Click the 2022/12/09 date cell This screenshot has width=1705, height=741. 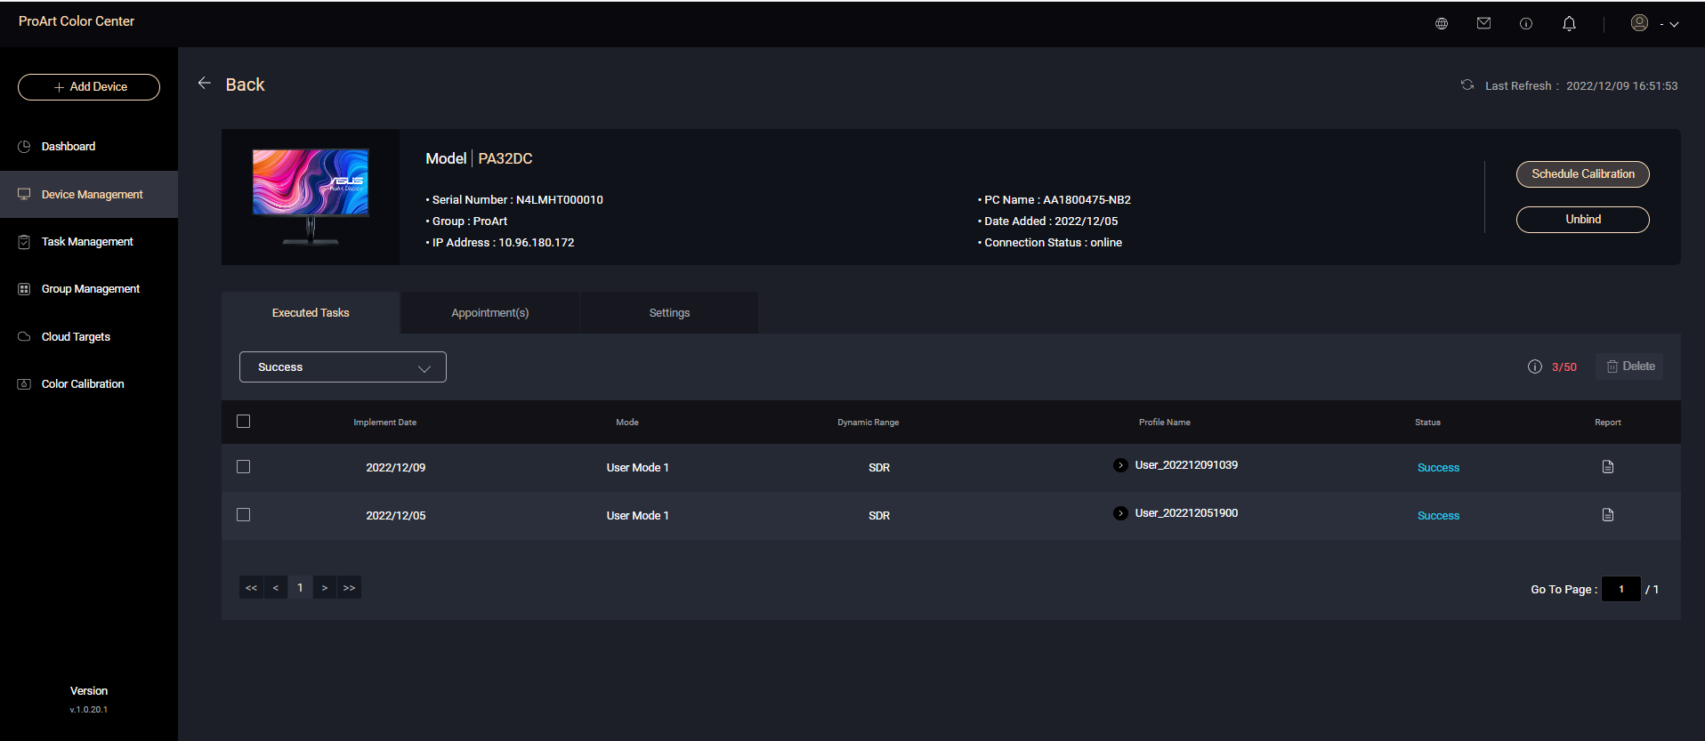(396, 468)
